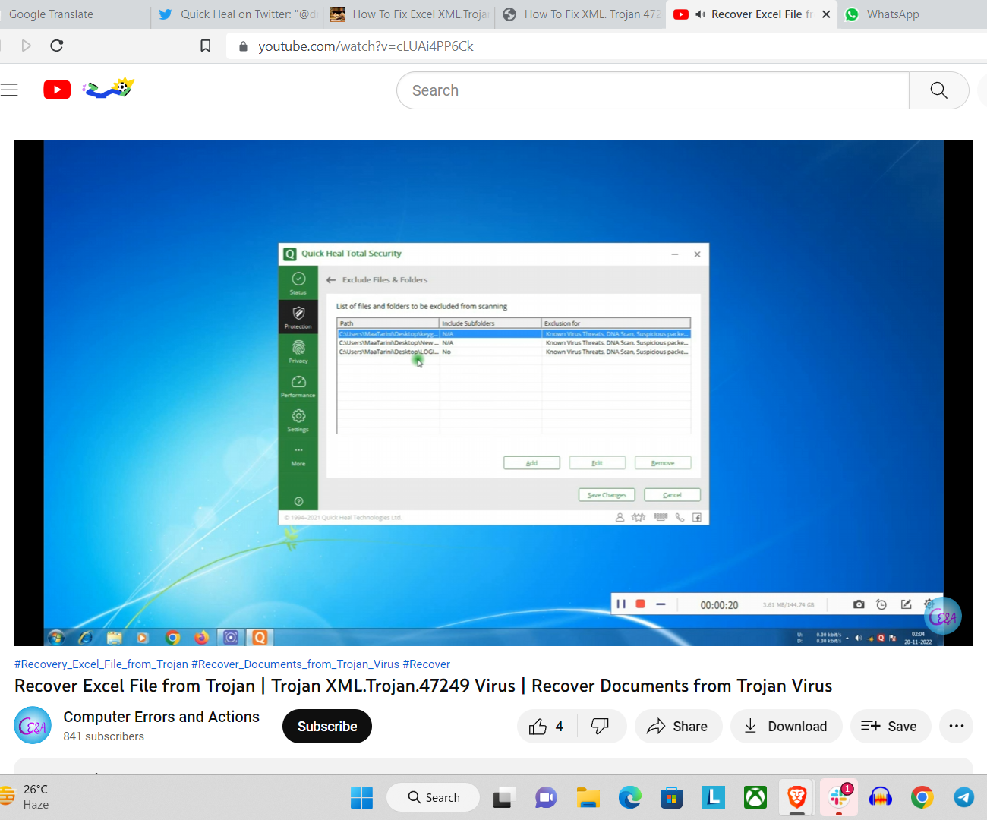This screenshot has height=820, width=987.
Task: Open the YouTube hamburger guide menu
Action: pyautogui.click(x=9, y=90)
